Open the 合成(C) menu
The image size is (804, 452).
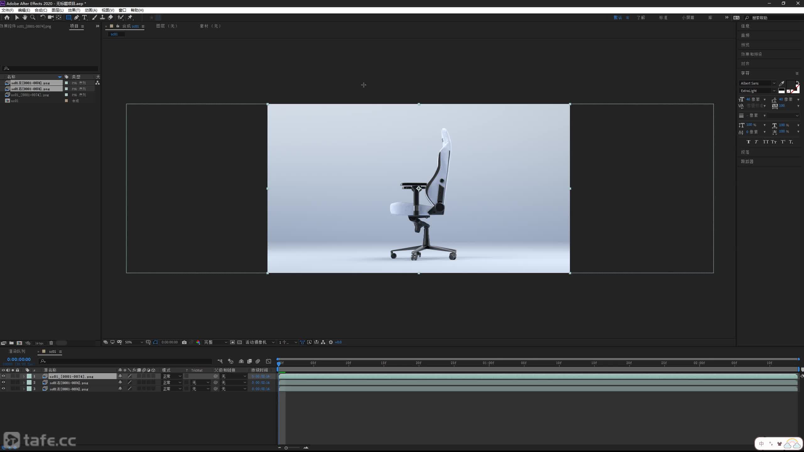[x=41, y=10]
